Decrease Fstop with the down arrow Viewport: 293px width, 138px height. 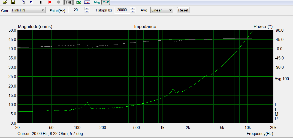(x=132, y=12)
